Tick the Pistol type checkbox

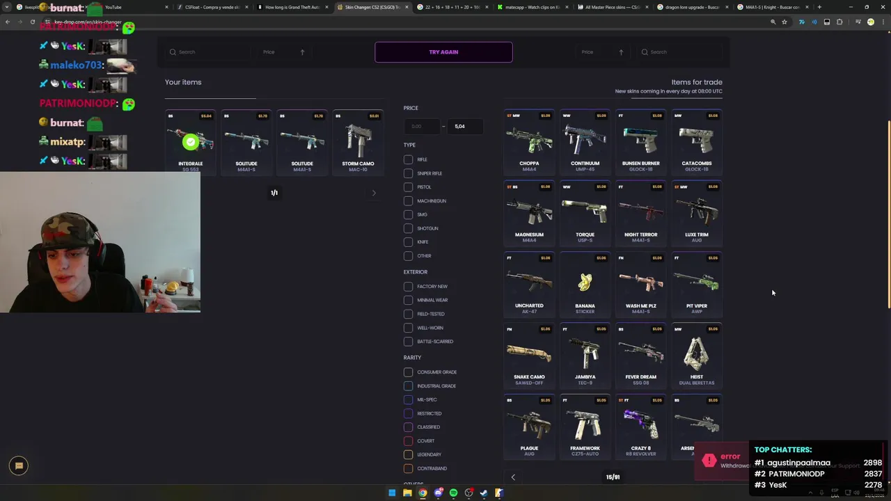(x=408, y=187)
